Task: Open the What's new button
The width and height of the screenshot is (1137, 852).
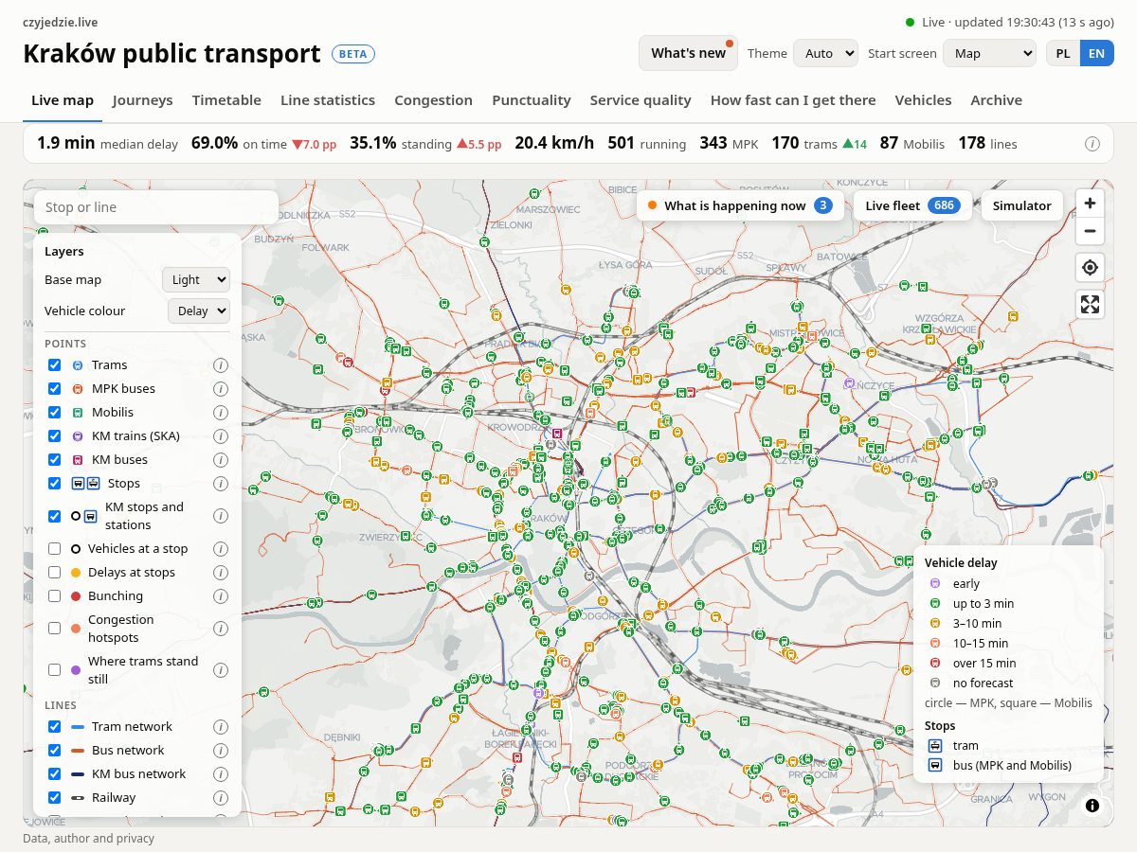Action: pyautogui.click(x=689, y=53)
